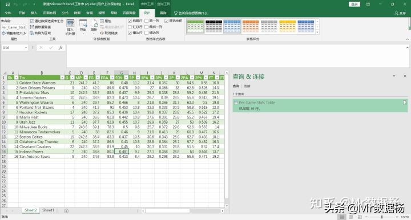Apply orange table style swatch
The image size is (411, 220).
251,26
